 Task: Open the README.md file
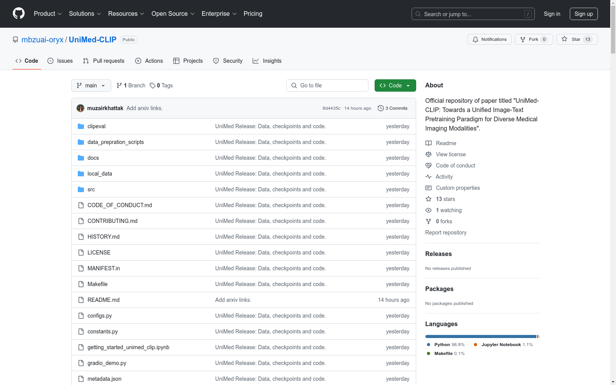[x=104, y=300]
